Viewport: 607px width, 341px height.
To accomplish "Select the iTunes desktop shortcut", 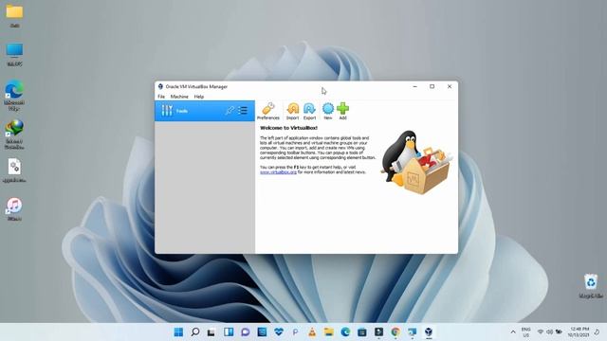I will [14, 209].
